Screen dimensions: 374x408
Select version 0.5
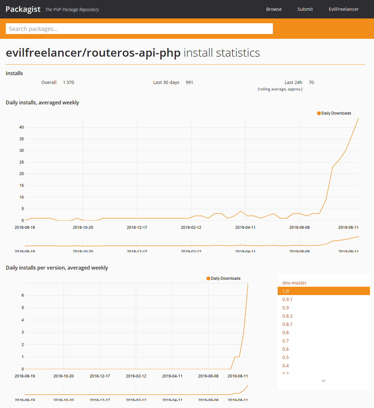point(323,357)
